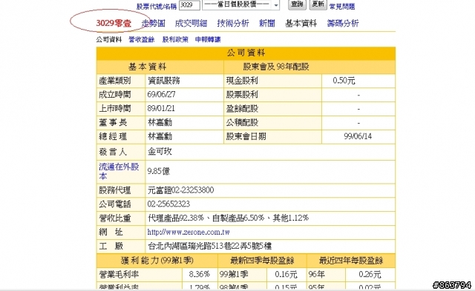This screenshot has height=291, width=475.
Task: Click the 董事長 row label
Action: click(x=113, y=122)
